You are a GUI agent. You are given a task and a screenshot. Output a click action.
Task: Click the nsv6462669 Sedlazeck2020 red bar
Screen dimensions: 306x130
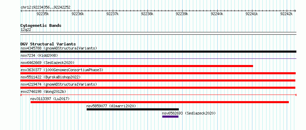tap(136, 66)
